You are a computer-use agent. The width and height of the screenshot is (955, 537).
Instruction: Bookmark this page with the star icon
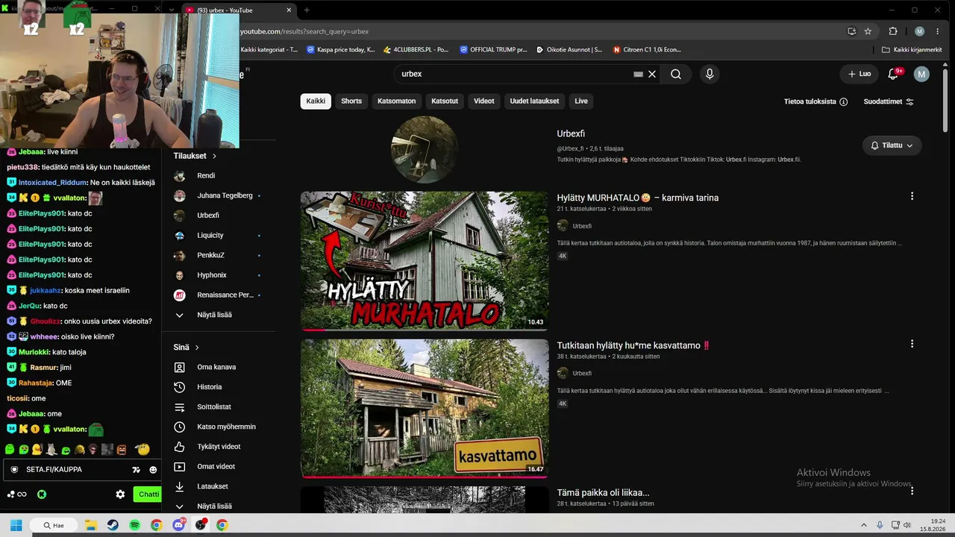(x=868, y=31)
